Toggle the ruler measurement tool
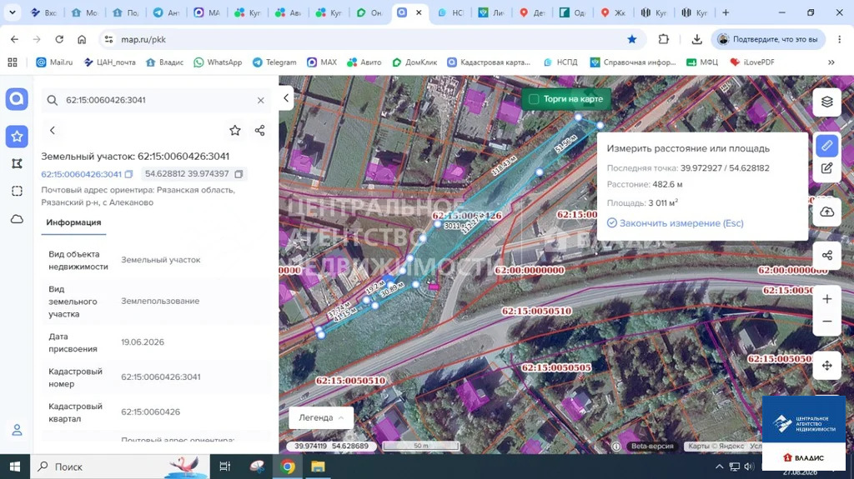The height and width of the screenshot is (479, 854). (826, 145)
